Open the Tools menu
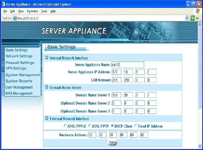 coord(44,11)
